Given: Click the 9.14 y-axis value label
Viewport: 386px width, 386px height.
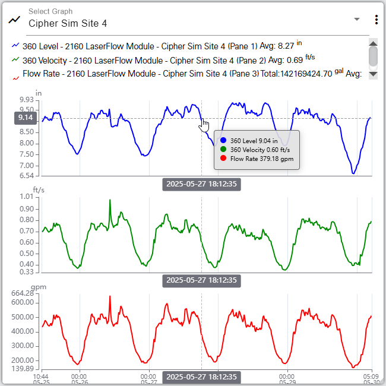Looking at the screenshot, I should 26,118.
